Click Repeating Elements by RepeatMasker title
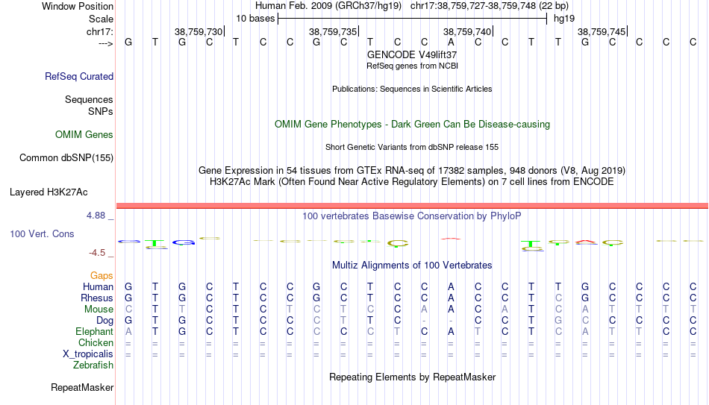 (412, 377)
